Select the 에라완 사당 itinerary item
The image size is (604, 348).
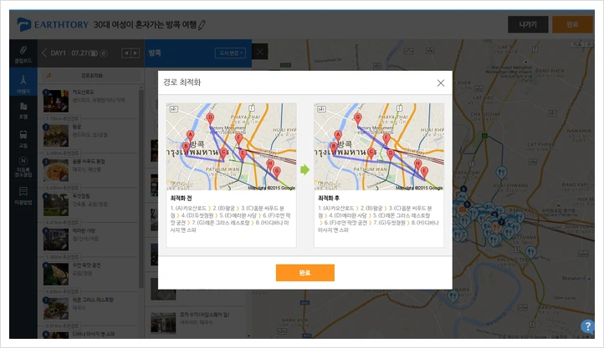pyautogui.click(x=90, y=239)
